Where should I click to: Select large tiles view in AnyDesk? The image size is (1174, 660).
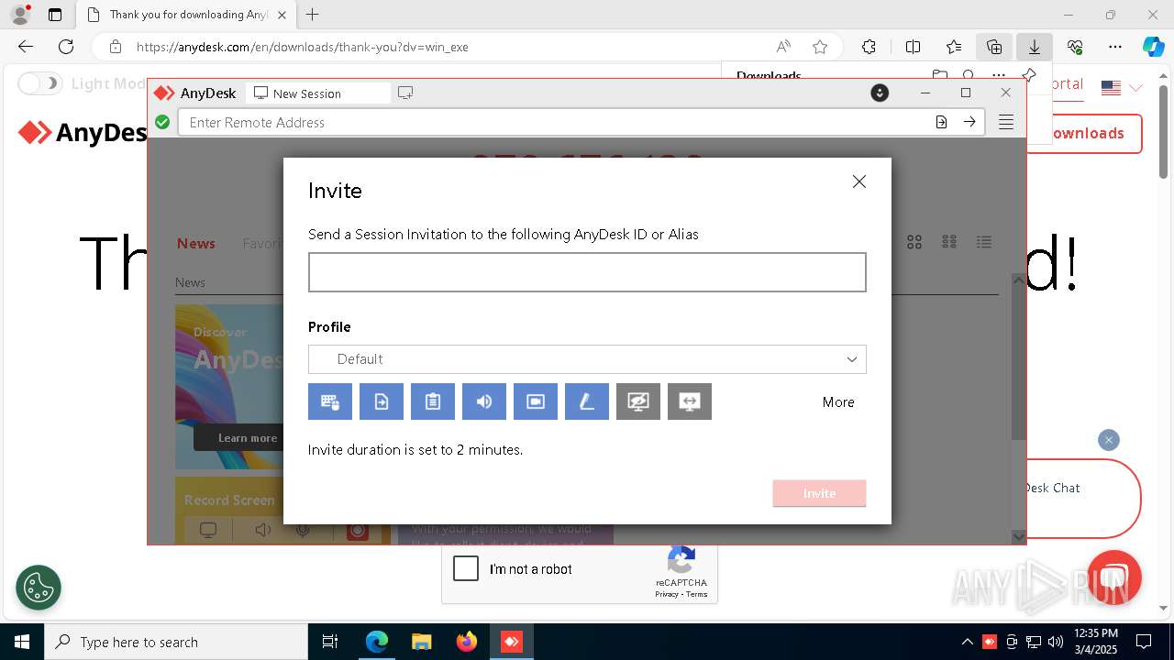click(914, 242)
